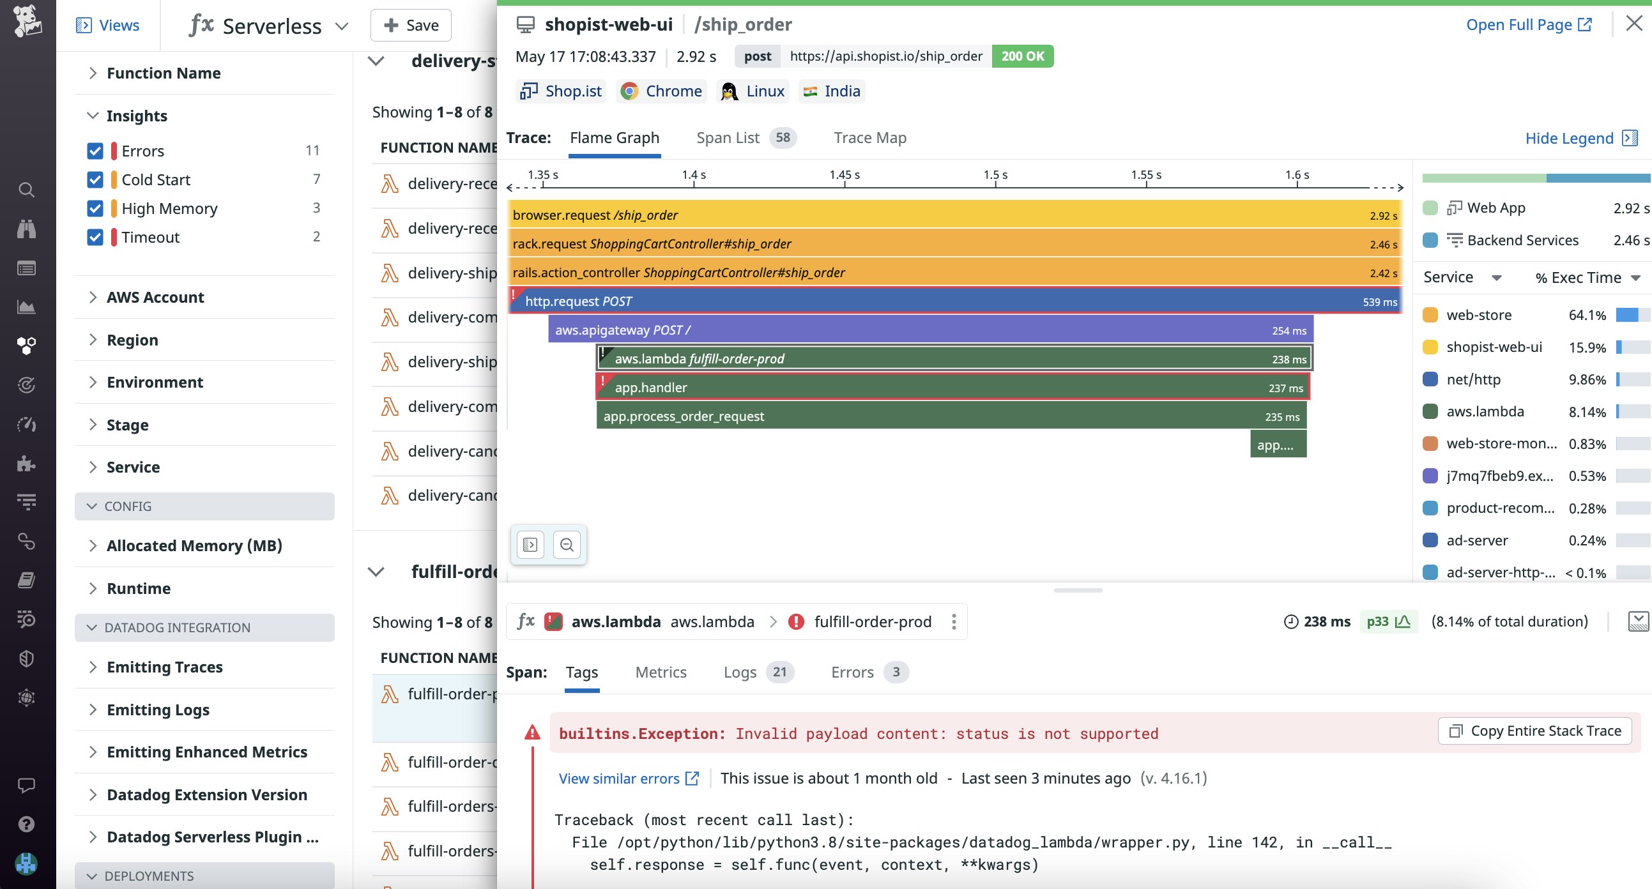Uncheck the Errors insight checkbox
Screen dimensions: 1652x889
(95, 151)
